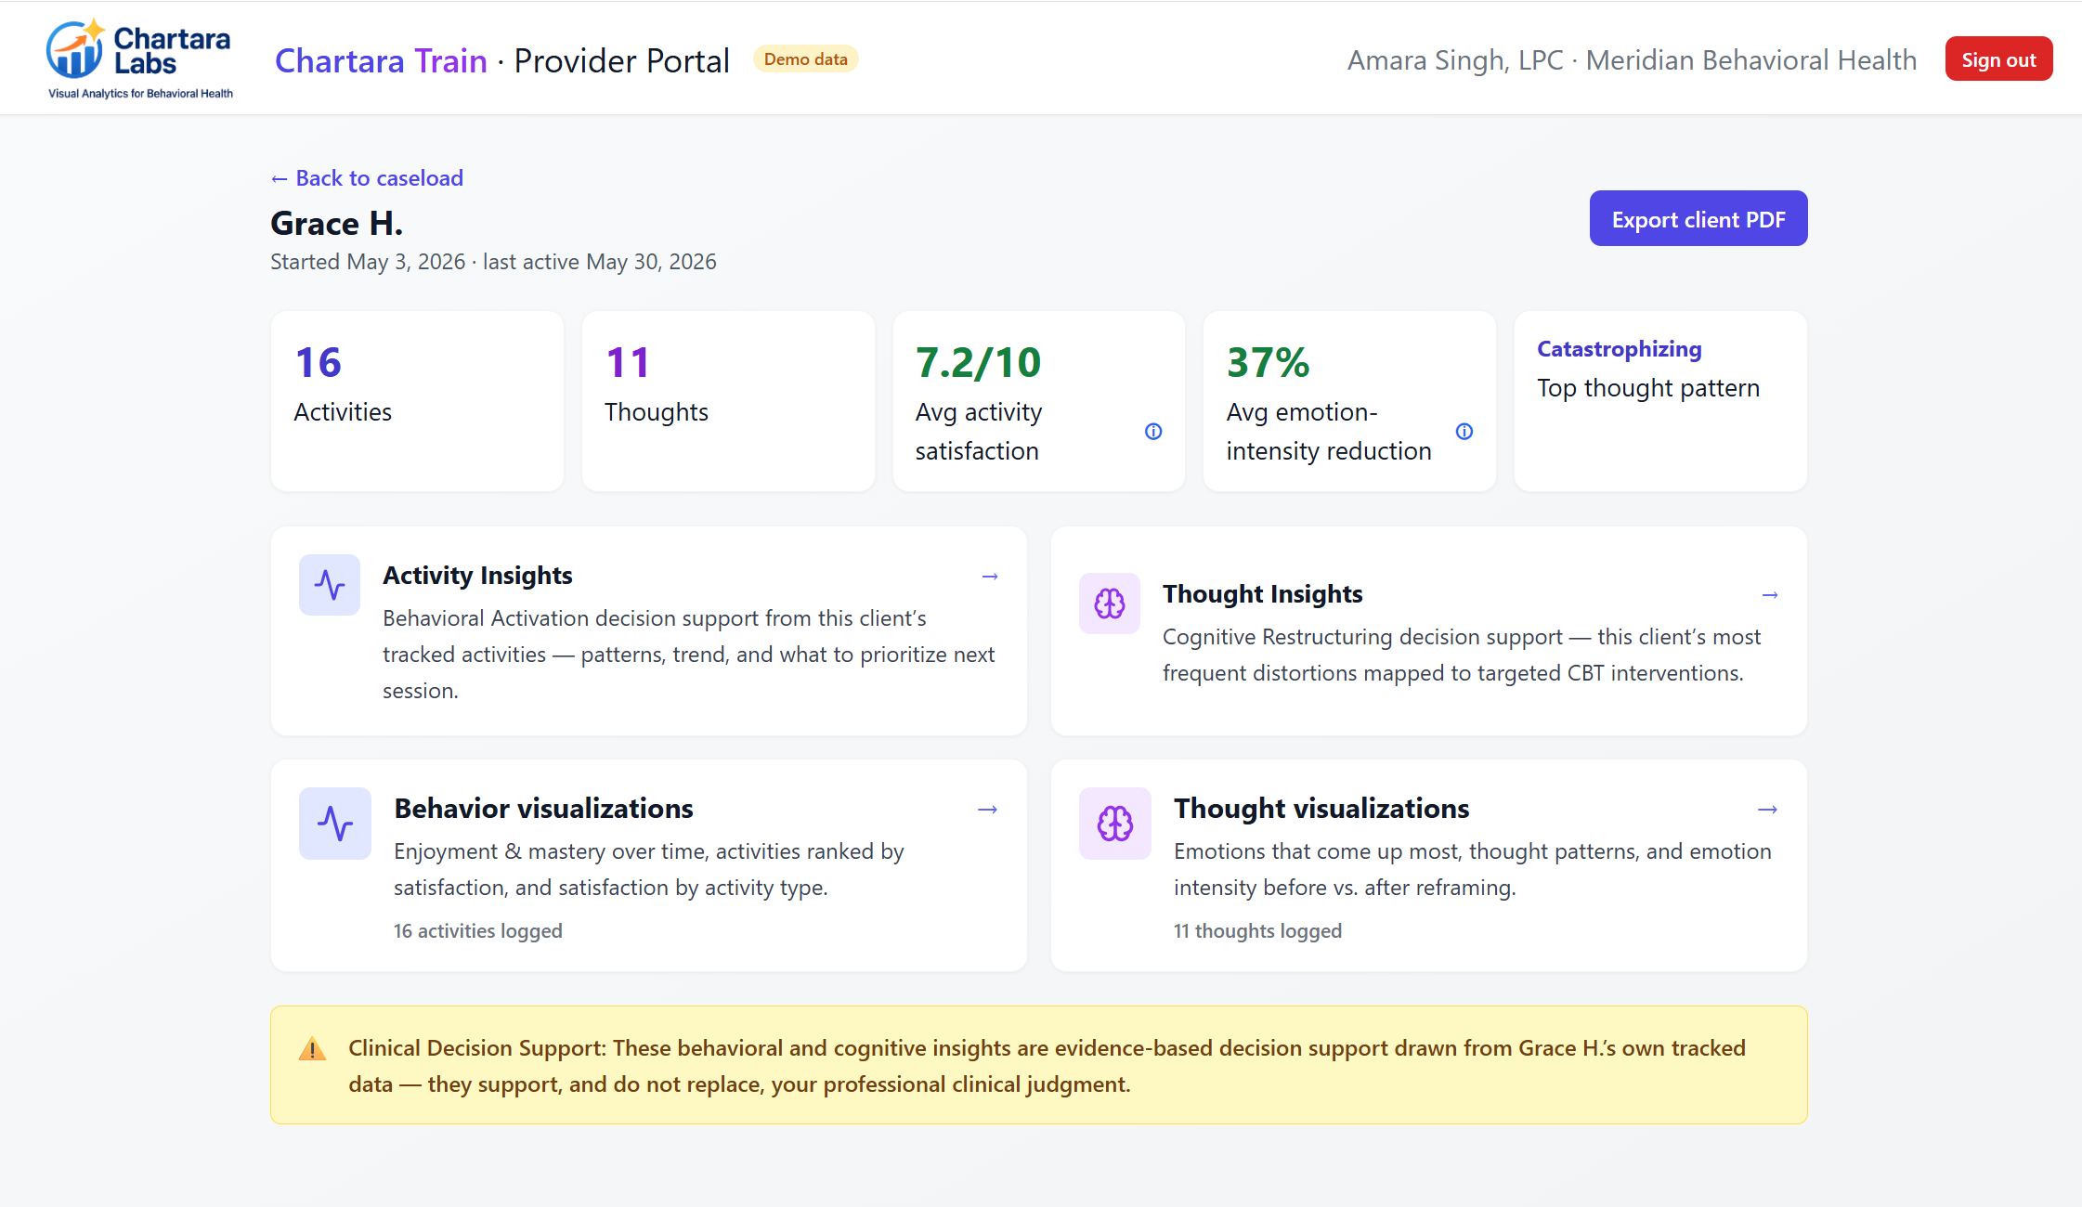Click the Thought Insights brain icon

(1110, 603)
